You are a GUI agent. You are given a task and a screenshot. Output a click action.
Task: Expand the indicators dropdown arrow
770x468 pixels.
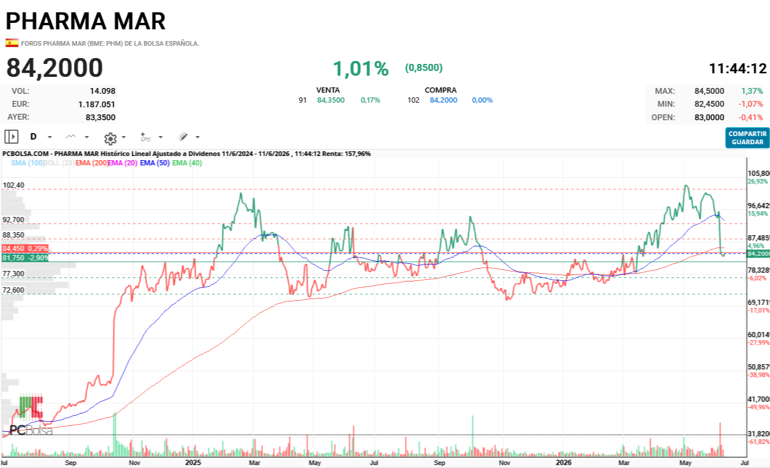coord(160,137)
